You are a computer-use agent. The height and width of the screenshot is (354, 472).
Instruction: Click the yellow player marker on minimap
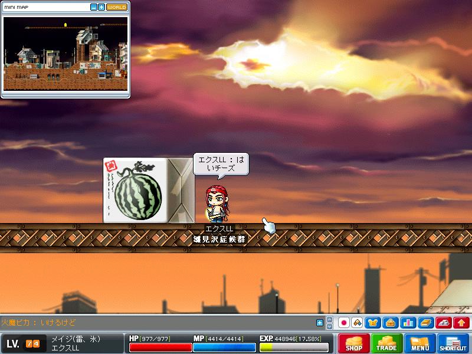click(x=65, y=24)
